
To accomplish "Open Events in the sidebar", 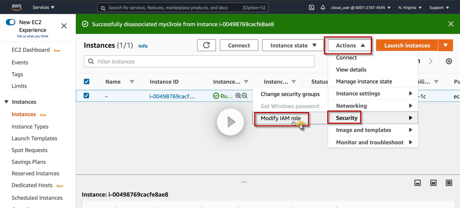I will [20, 62].
